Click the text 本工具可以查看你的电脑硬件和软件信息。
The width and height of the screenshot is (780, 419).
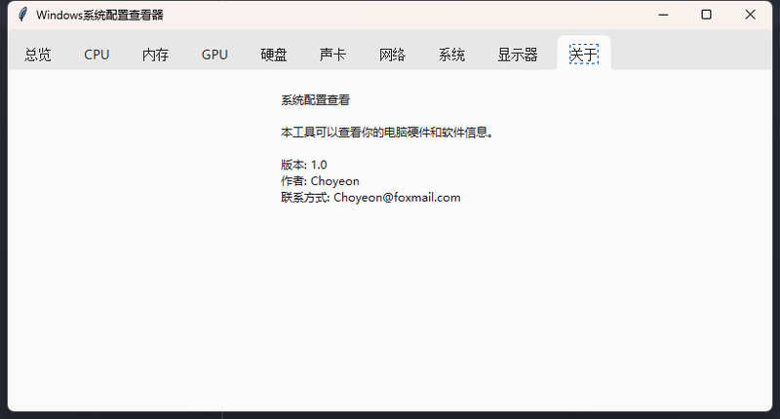click(387, 133)
